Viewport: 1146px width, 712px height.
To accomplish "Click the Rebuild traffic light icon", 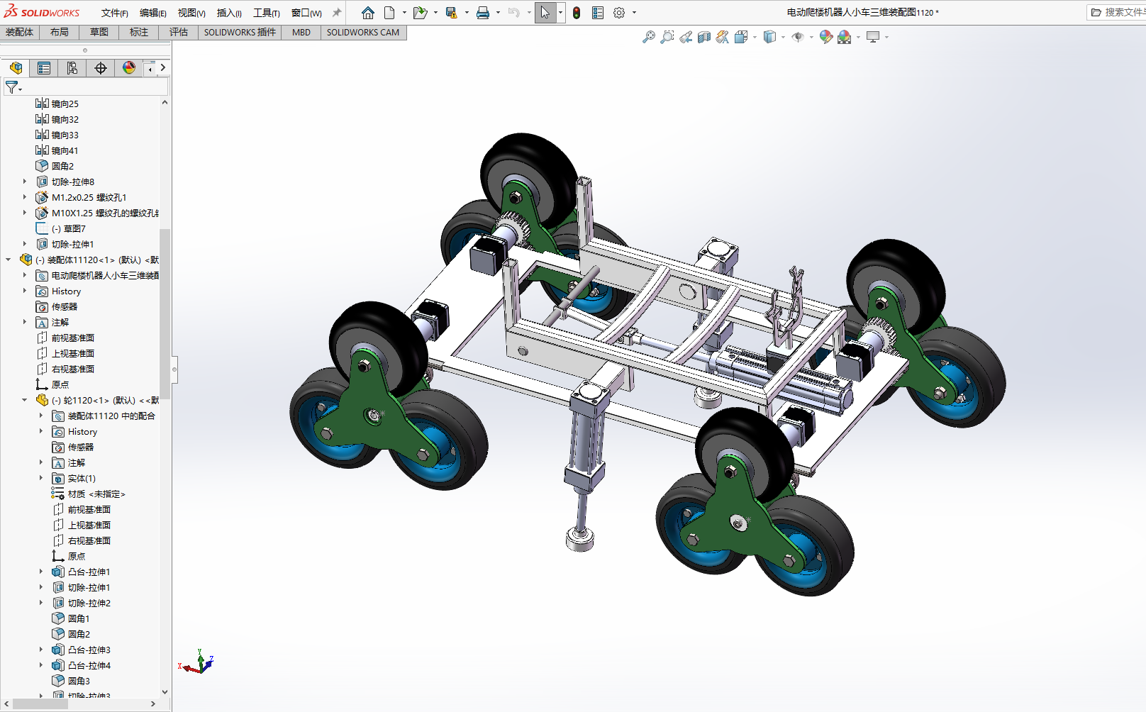I will click(577, 13).
